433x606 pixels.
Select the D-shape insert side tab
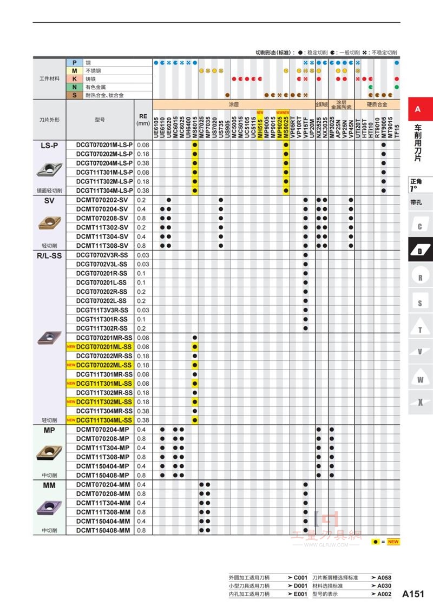[x=420, y=251]
